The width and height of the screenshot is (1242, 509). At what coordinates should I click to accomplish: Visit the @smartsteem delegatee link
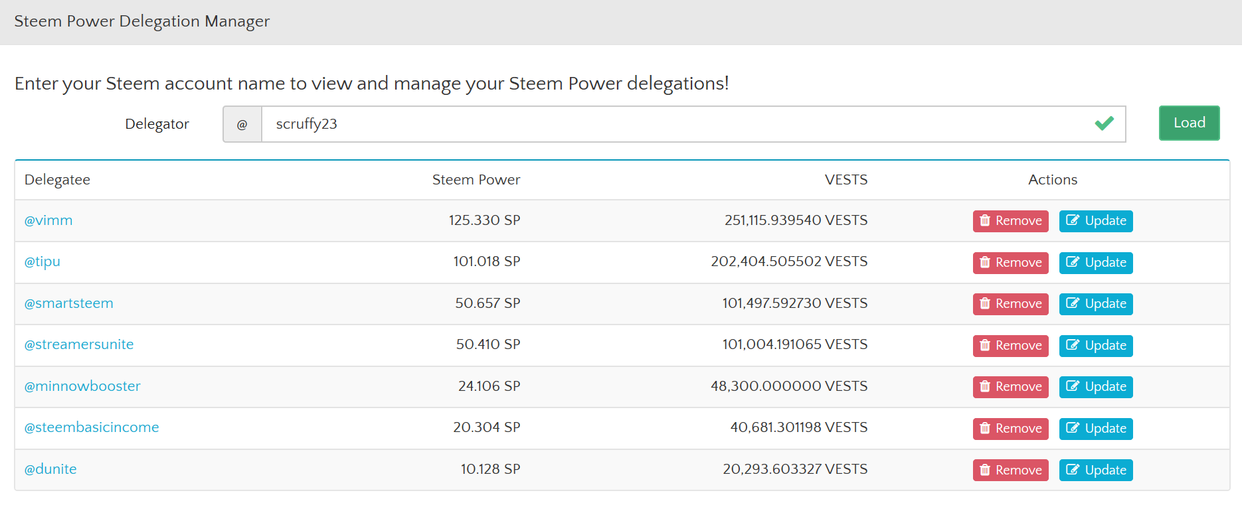(x=69, y=303)
